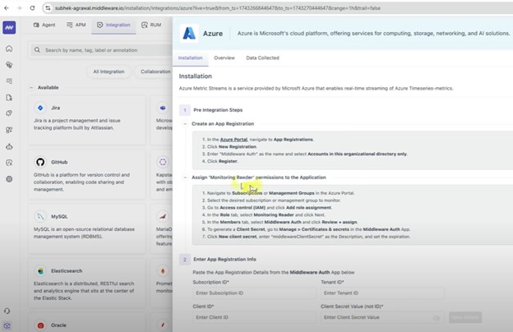The image size is (513, 332).
Task: Collapse the Available integrations section
Action: click(x=31, y=88)
